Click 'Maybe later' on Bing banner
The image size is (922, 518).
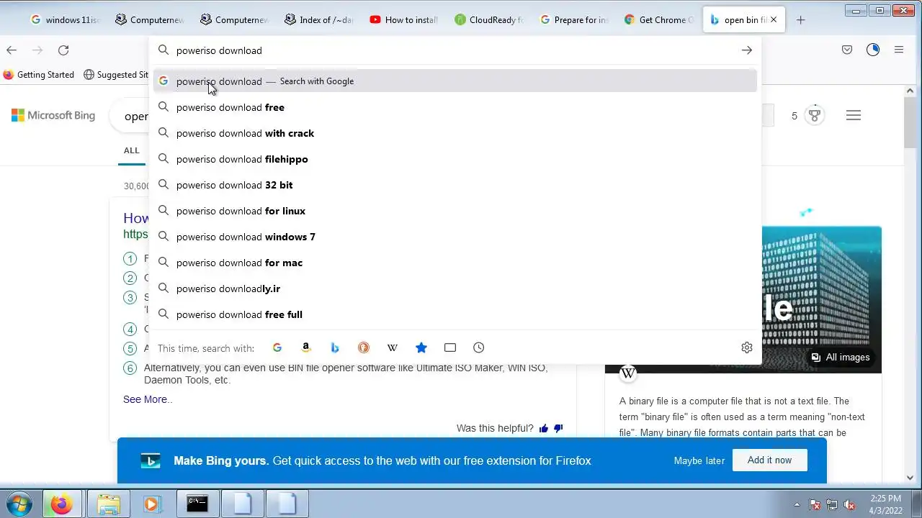pos(699,460)
